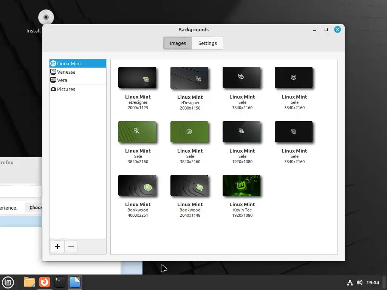Select the Linux Mint collection in sidebar
This screenshot has height=290, width=387.
tap(78, 63)
